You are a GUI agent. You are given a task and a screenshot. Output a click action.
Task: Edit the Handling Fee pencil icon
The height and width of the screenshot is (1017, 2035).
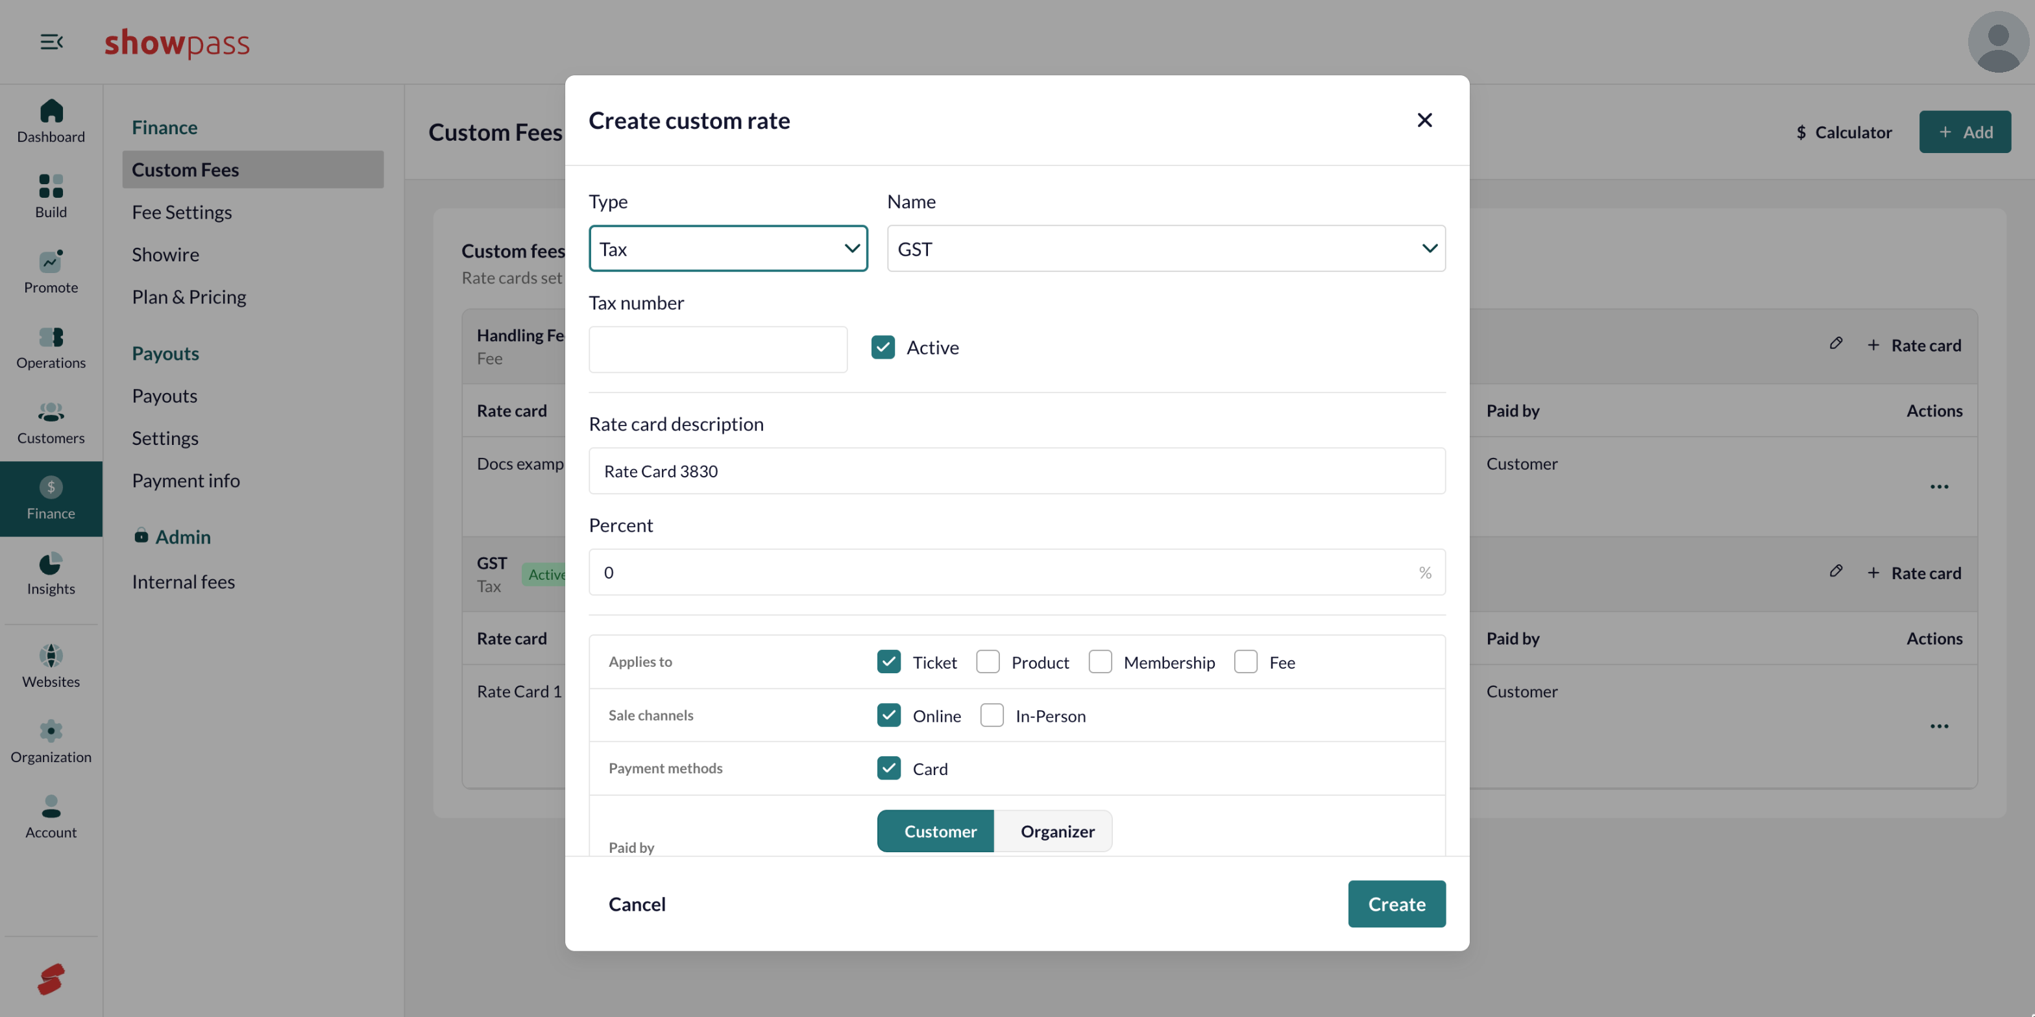coord(1836,344)
